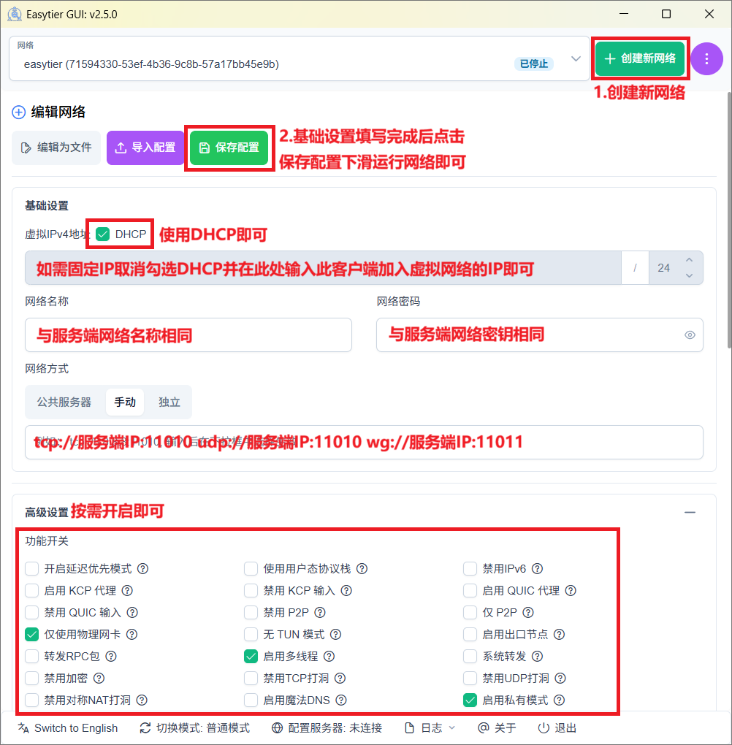This screenshot has width=732, height=745.
Task: Open help icon for 禁用 KCP 输入
Action: 346,591
